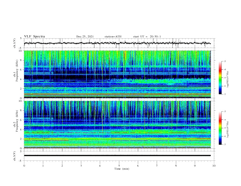Screen dimensions: 241x186
Task: Click the 'VLF Spectra' title text
Action: pos(34,36)
